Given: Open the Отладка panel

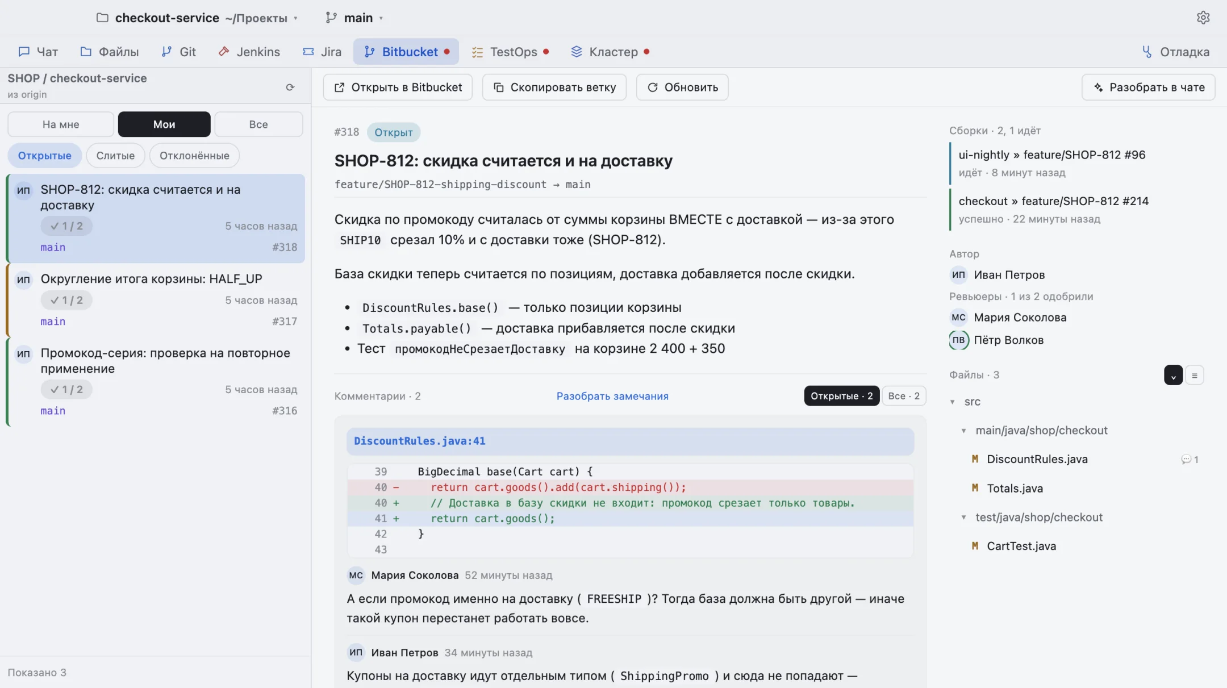Looking at the screenshot, I should [1175, 52].
